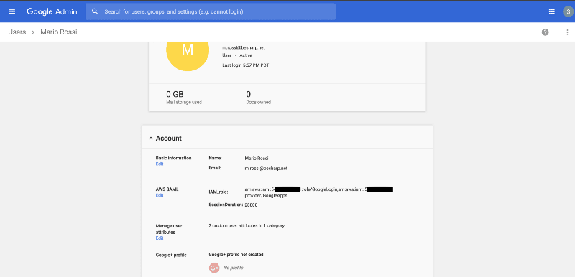Open the S account avatar
Viewport: 575px width, 277px height.
coord(568,11)
